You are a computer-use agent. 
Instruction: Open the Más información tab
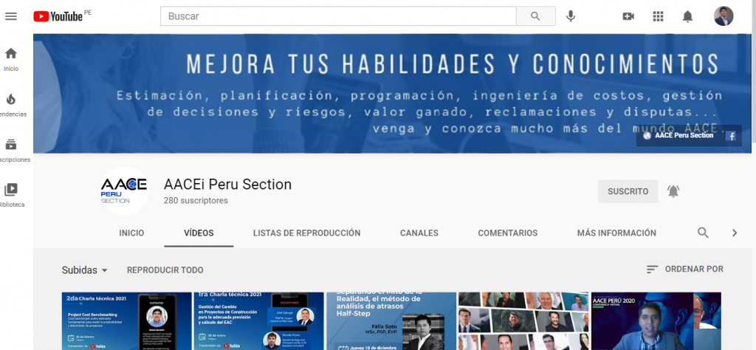616,233
